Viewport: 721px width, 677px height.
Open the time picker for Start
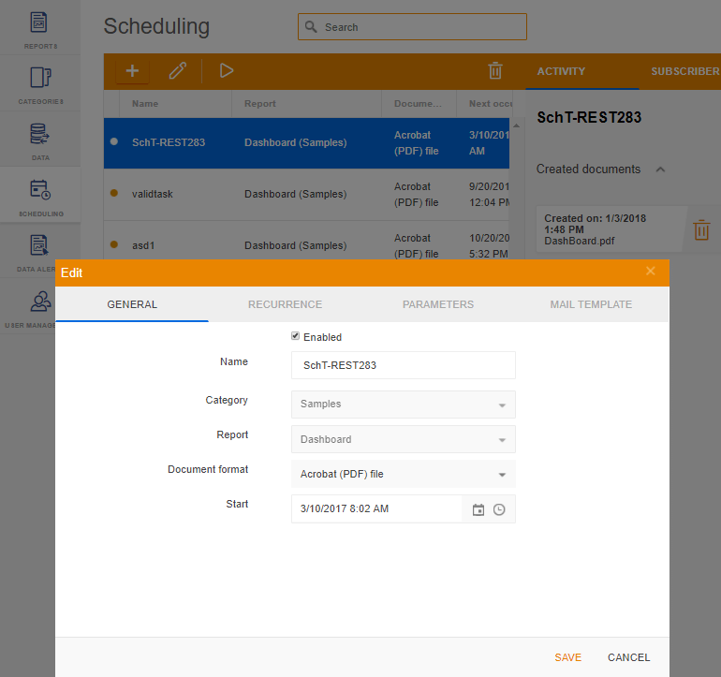click(499, 509)
